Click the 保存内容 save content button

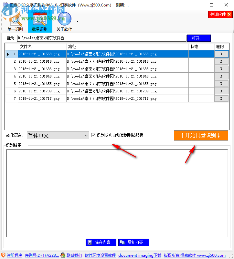coord(101,242)
